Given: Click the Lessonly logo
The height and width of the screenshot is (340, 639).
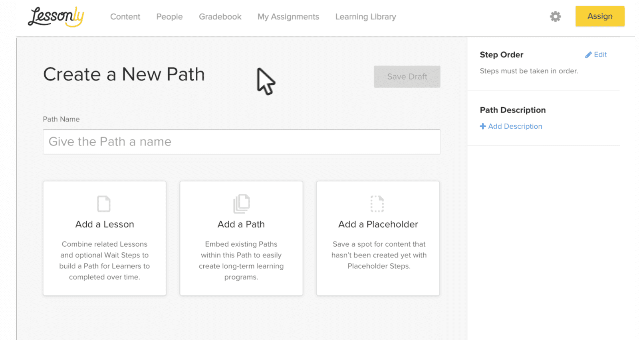Looking at the screenshot, I should click(x=56, y=17).
